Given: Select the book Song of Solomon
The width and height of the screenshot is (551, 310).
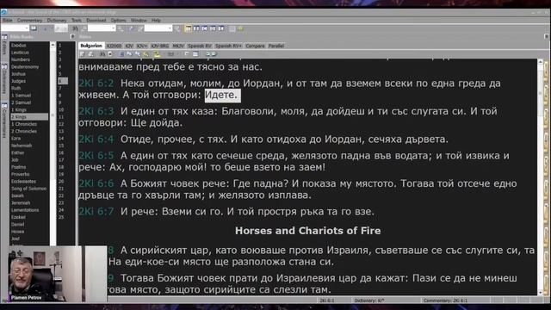Looking at the screenshot, I should 28,189.
